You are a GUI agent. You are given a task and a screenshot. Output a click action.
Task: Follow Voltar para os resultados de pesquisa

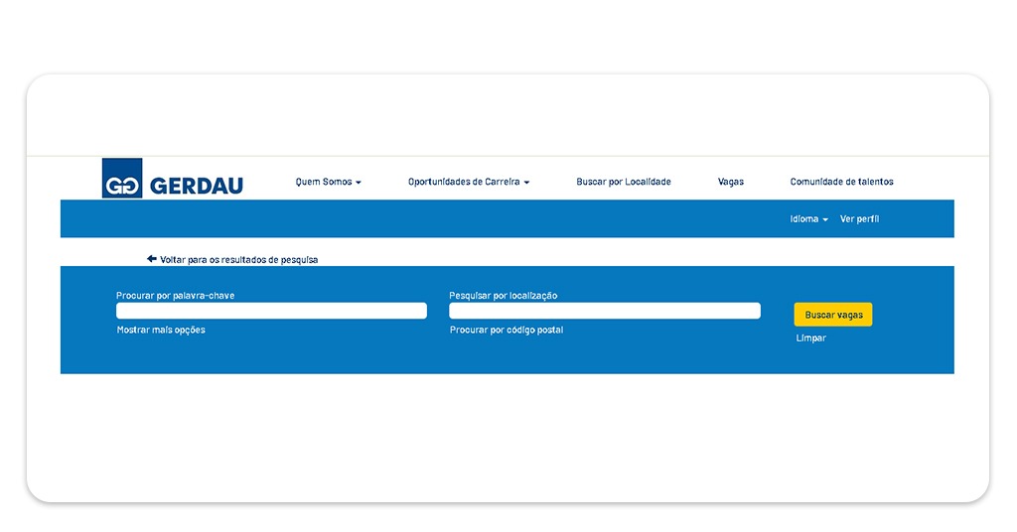pos(238,260)
